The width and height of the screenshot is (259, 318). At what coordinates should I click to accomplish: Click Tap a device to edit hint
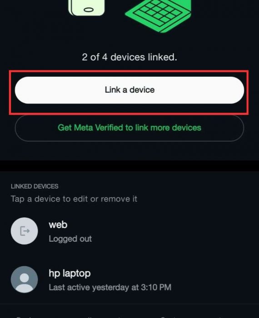[74, 199]
